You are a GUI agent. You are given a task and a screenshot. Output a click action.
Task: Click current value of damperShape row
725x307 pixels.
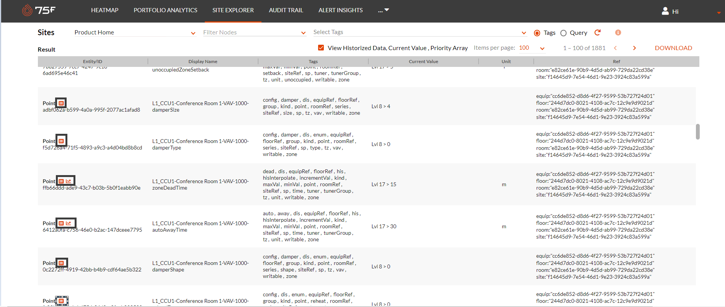click(381, 267)
